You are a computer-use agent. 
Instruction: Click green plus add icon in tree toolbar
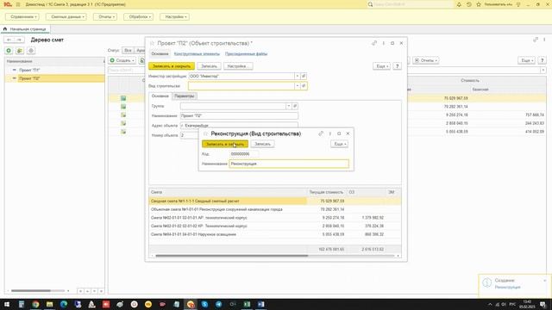[x=9, y=51]
